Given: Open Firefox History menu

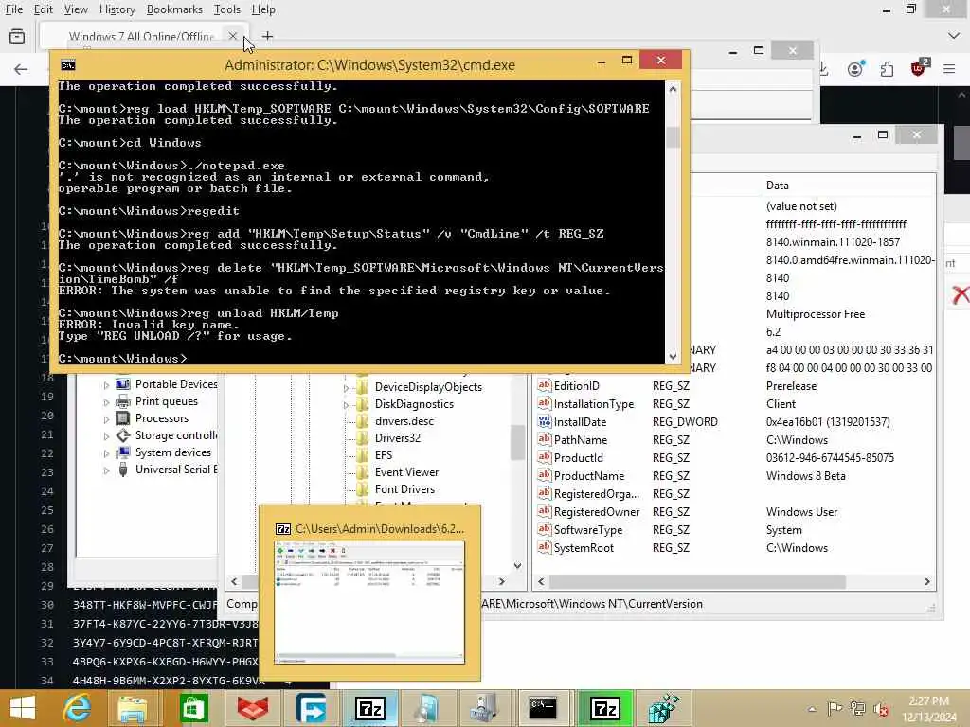Looking at the screenshot, I should point(117,9).
